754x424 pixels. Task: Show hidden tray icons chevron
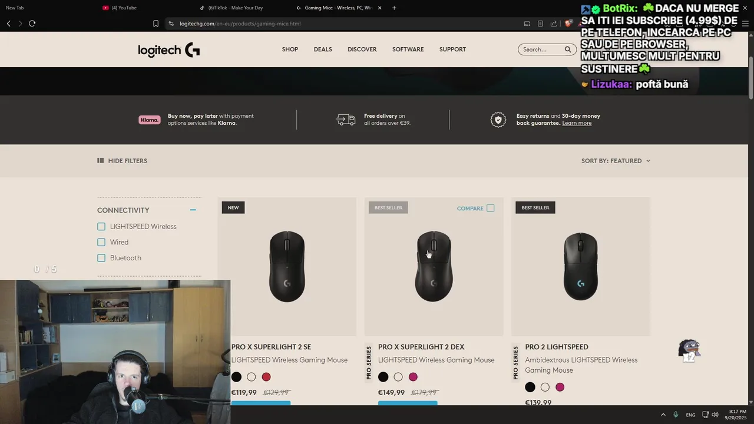(x=663, y=415)
